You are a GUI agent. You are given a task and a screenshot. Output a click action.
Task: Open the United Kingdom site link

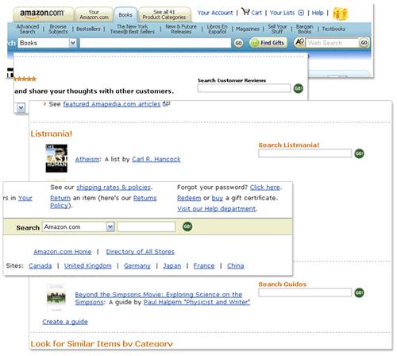88,265
